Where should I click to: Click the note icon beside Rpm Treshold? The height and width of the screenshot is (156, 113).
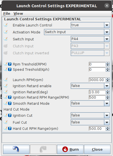pyautogui.click(x=6, y=64)
